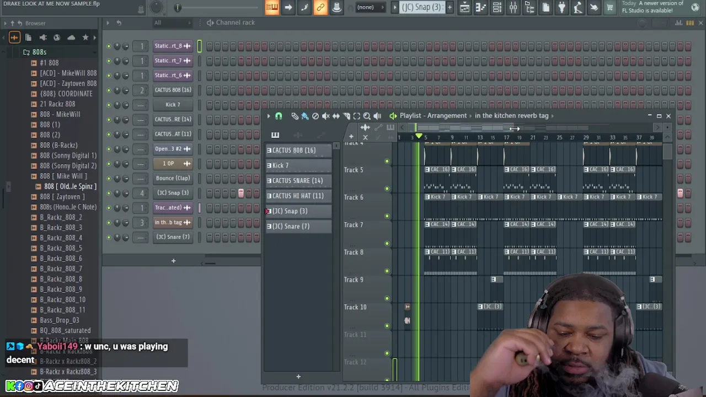
Task: Mute the Kick 7 channel green LED
Action: (109, 105)
